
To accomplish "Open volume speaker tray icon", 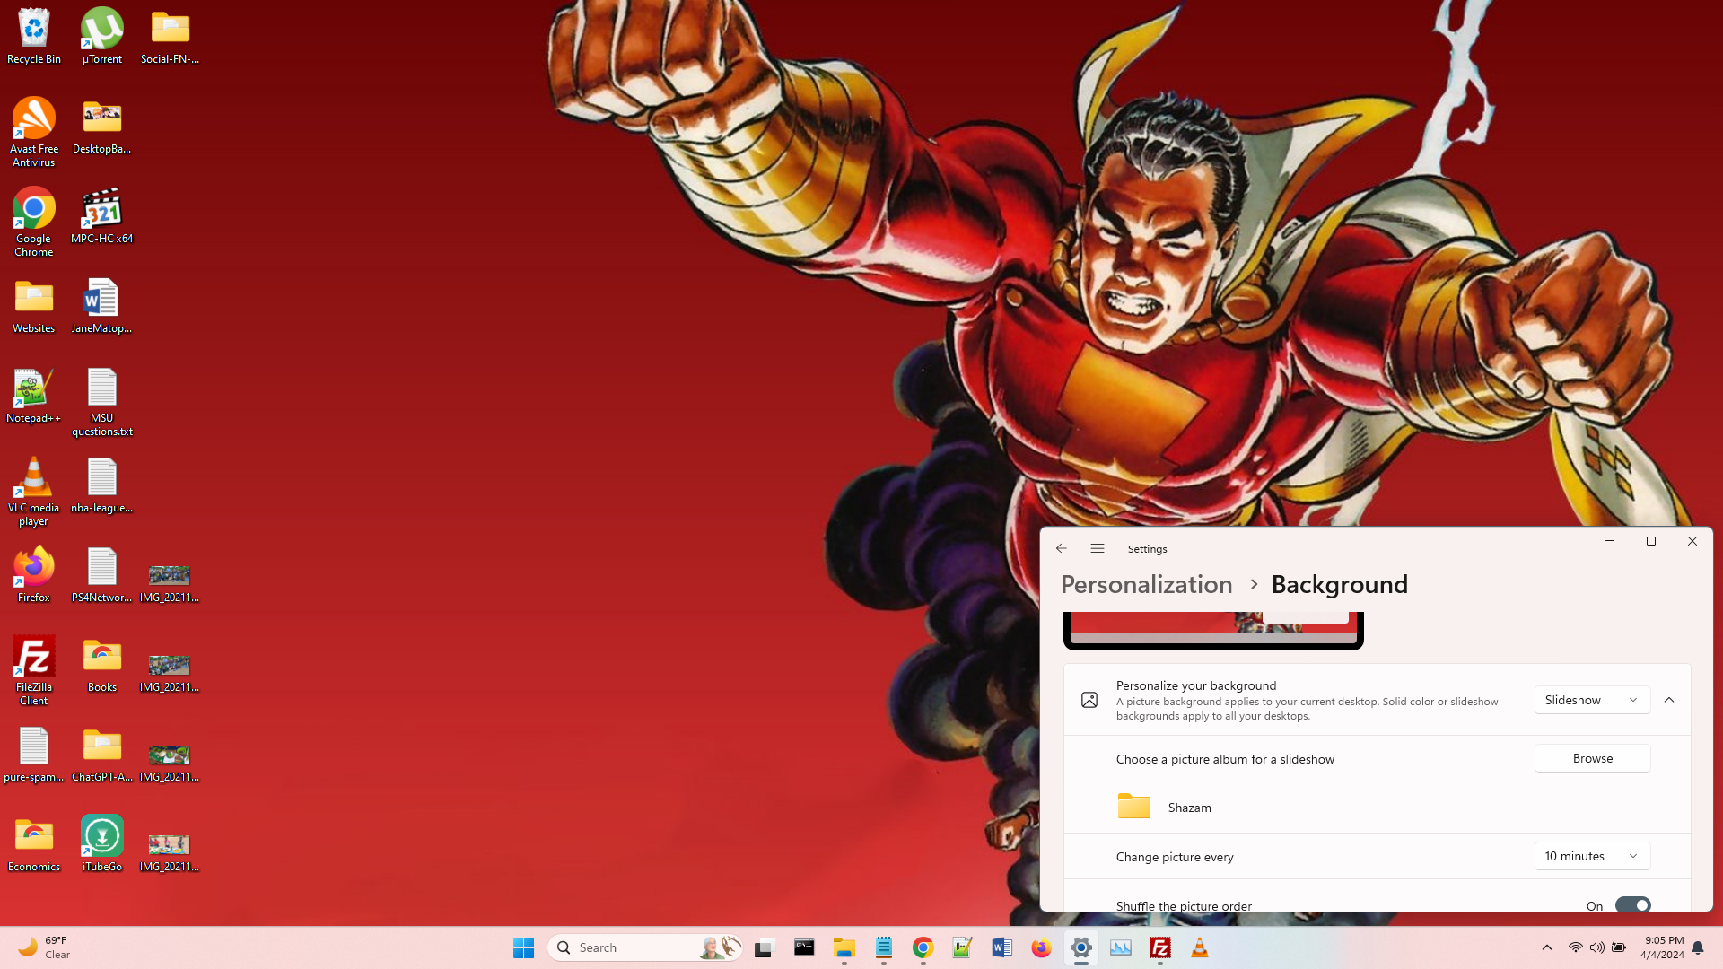I will tap(1597, 947).
